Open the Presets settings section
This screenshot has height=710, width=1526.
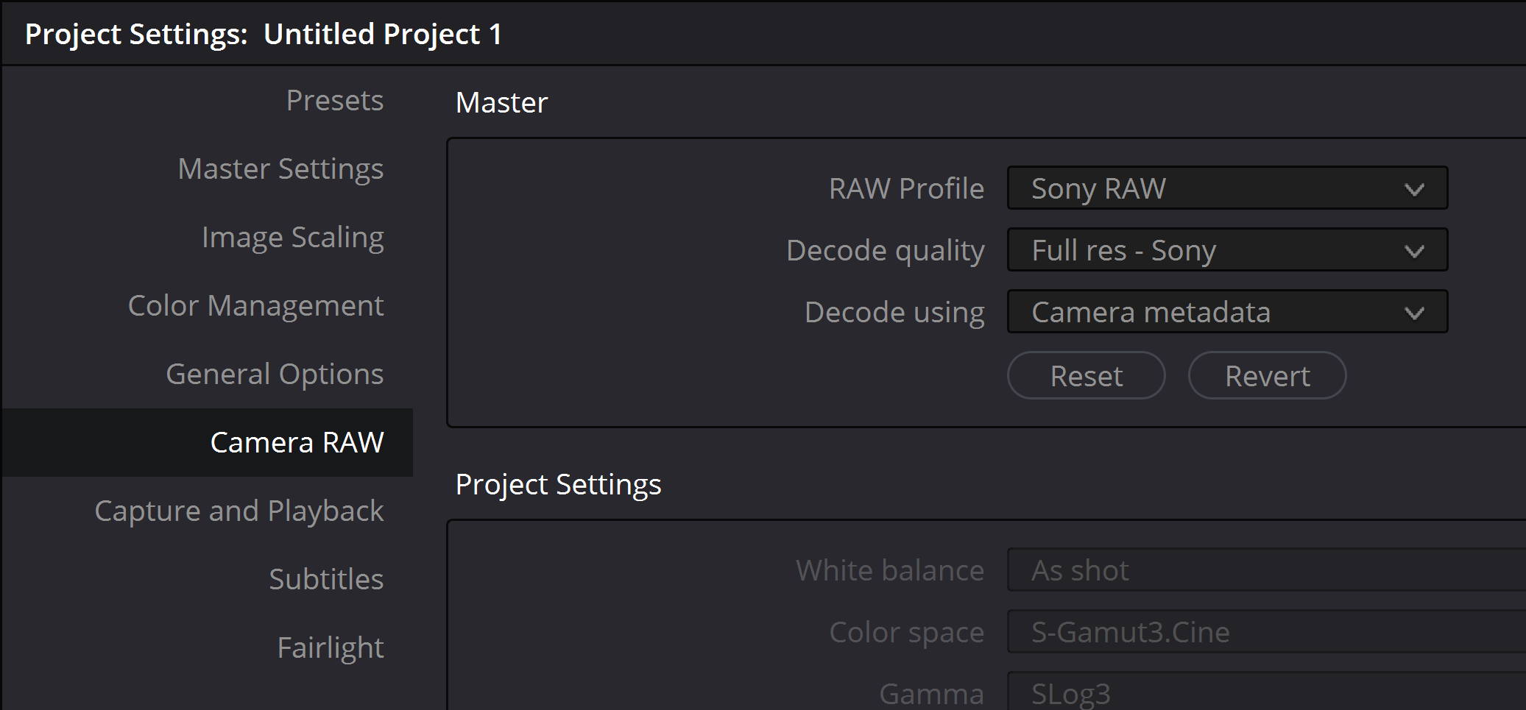tap(334, 101)
